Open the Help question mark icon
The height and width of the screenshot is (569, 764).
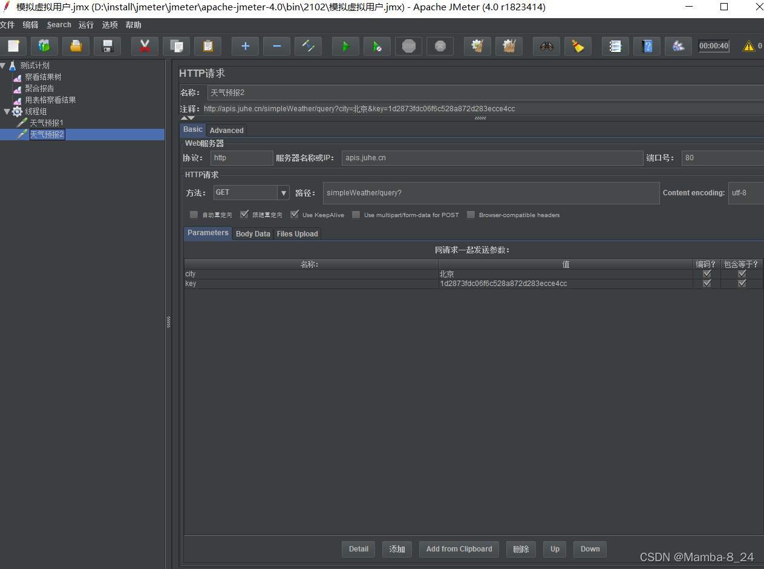click(647, 46)
